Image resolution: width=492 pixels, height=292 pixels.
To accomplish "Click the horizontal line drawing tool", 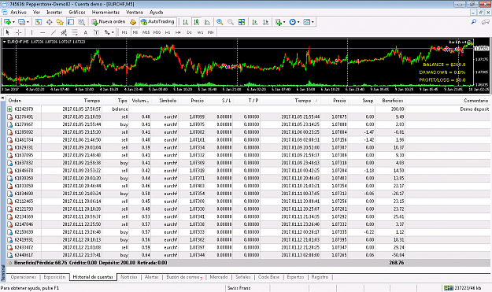I will coord(43,32).
